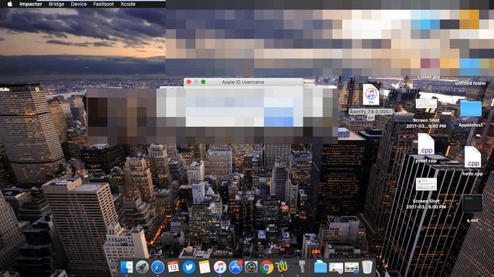Close the Apple ID Username dialog
Image resolution: width=494 pixels, height=277 pixels.
click(x=188, y=82)
